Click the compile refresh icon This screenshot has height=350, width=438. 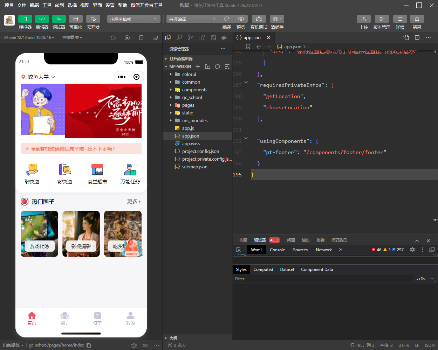tap(227, 19)
